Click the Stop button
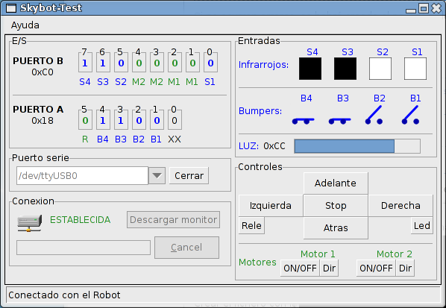 point(336,206)
